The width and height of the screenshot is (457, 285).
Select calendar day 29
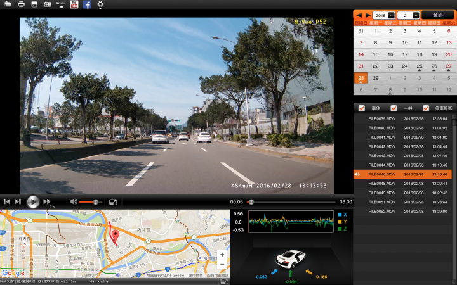click(375, 78)
